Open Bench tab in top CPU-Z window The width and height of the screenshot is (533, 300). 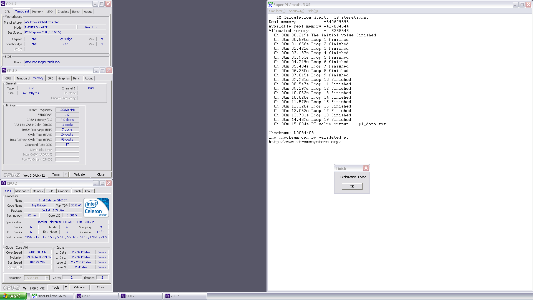click(x=76, y=12)
